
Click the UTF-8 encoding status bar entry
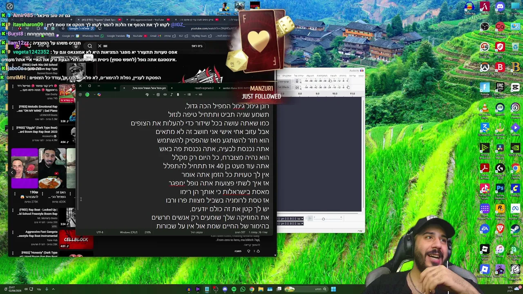pos(100,232)
